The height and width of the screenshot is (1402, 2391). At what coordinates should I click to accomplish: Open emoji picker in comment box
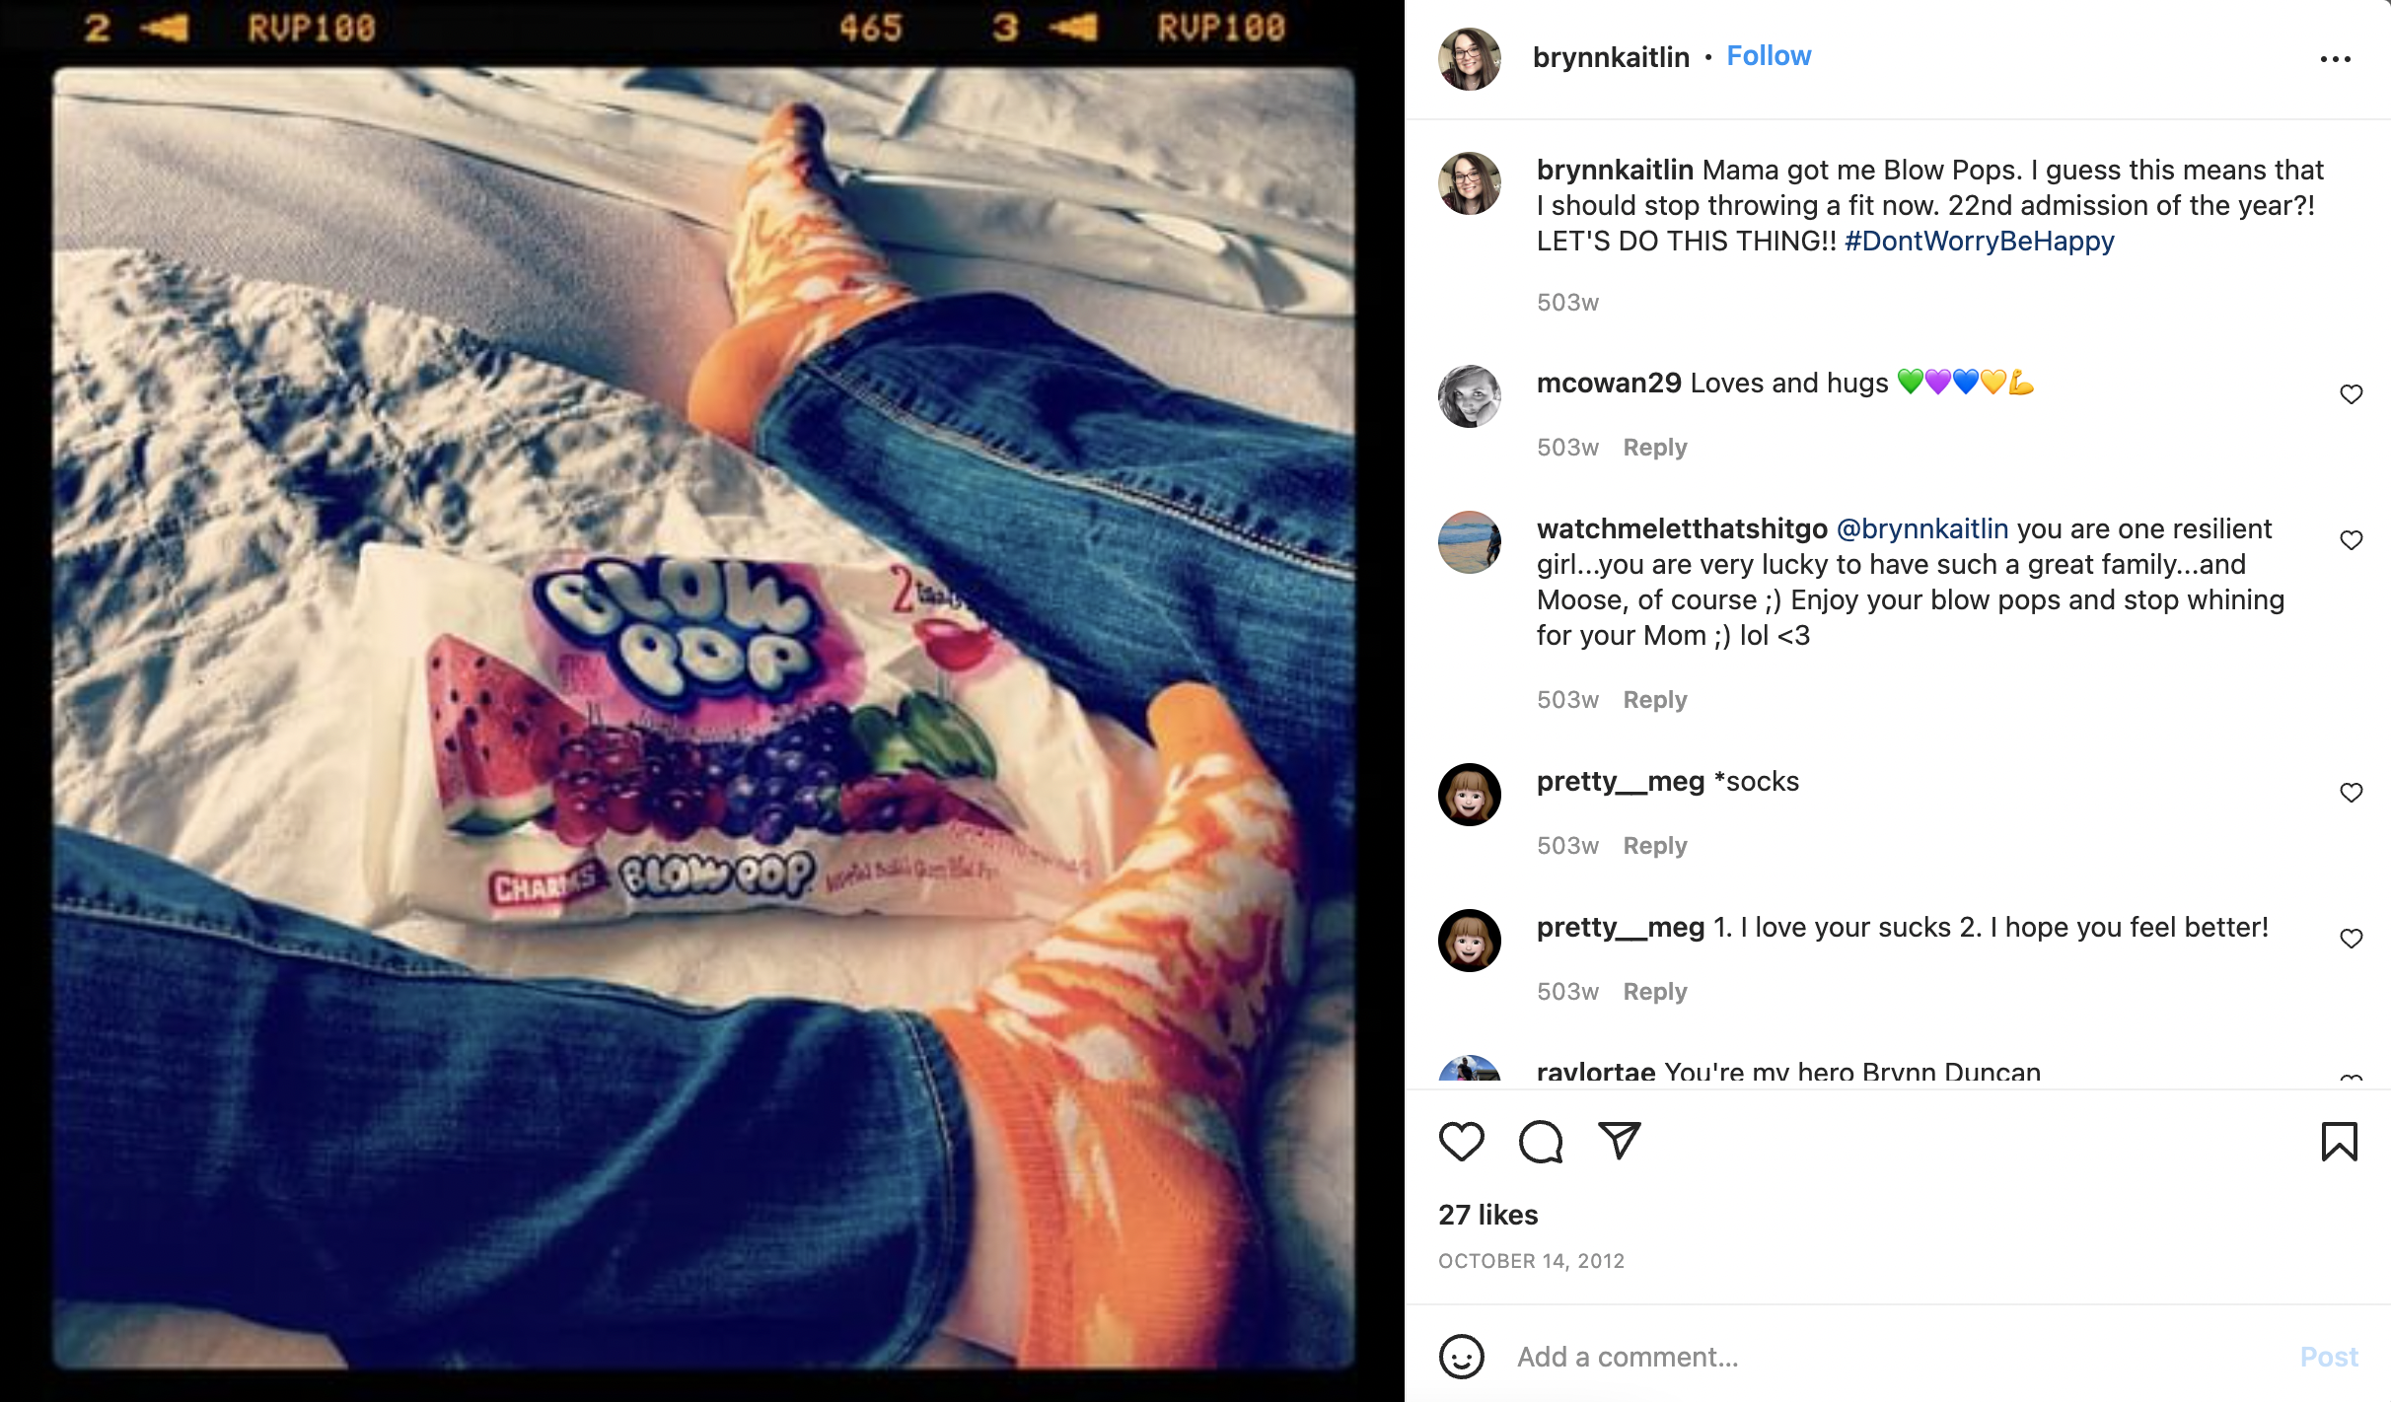coord(1461,1357)
